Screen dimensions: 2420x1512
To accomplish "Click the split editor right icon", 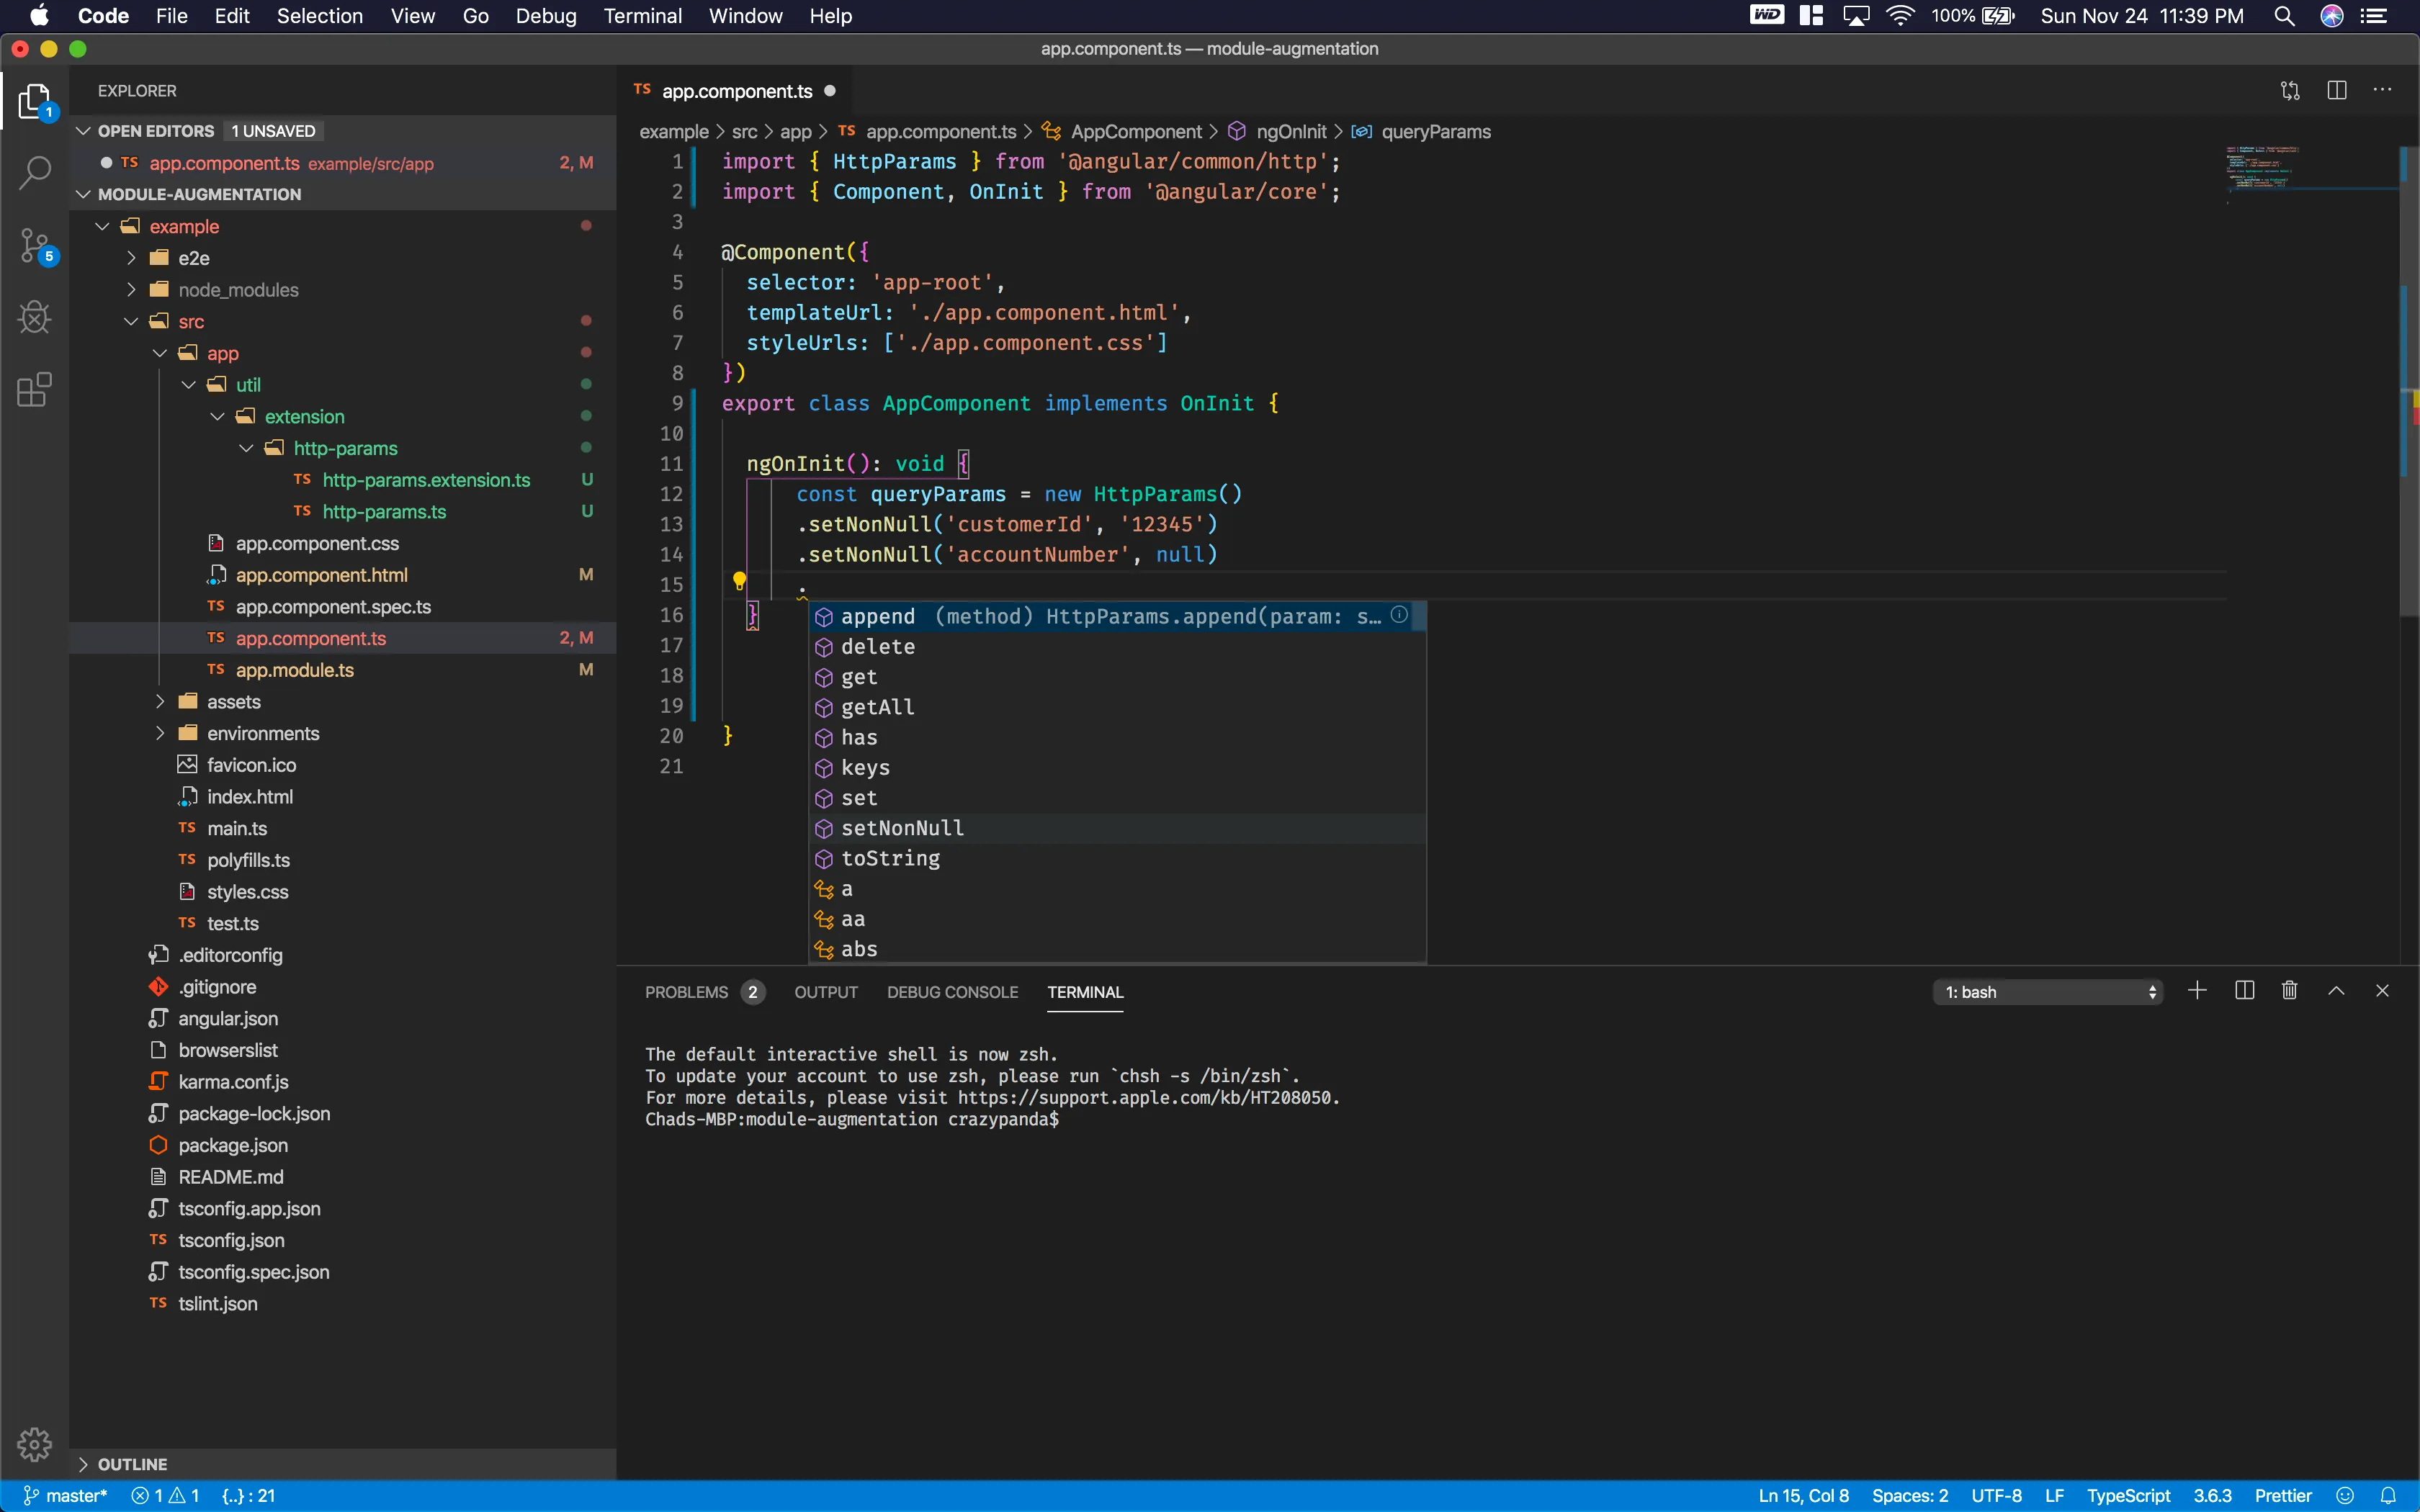I will pyautogui.click(x=2337, y=91).
